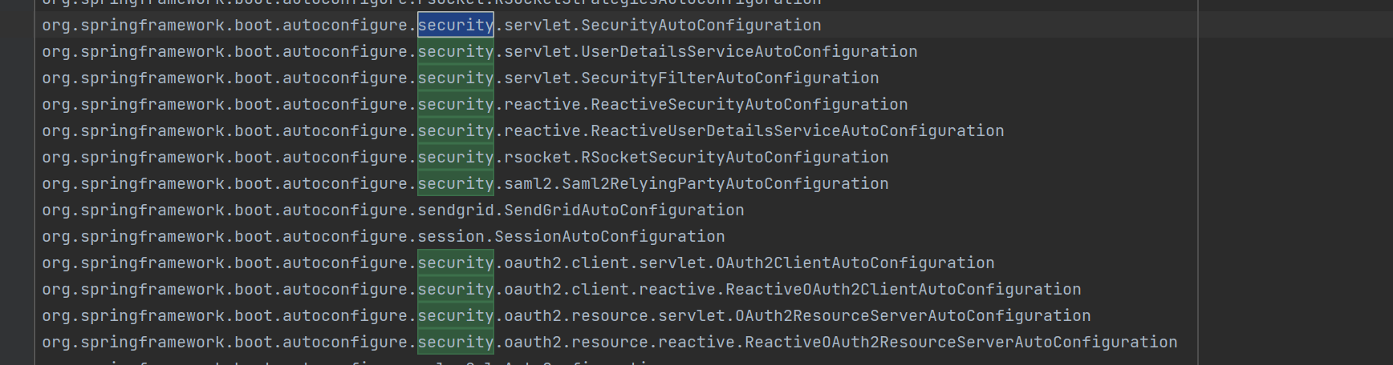Select the ReactiveUserDetailsServiceAutoConfiguration entry

(798, 131)
